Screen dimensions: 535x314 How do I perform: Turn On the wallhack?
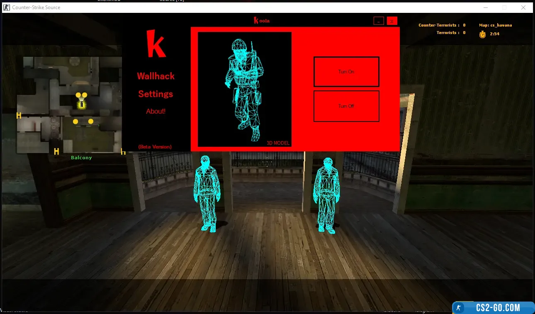pyautogui.click(x=346, y=72)
